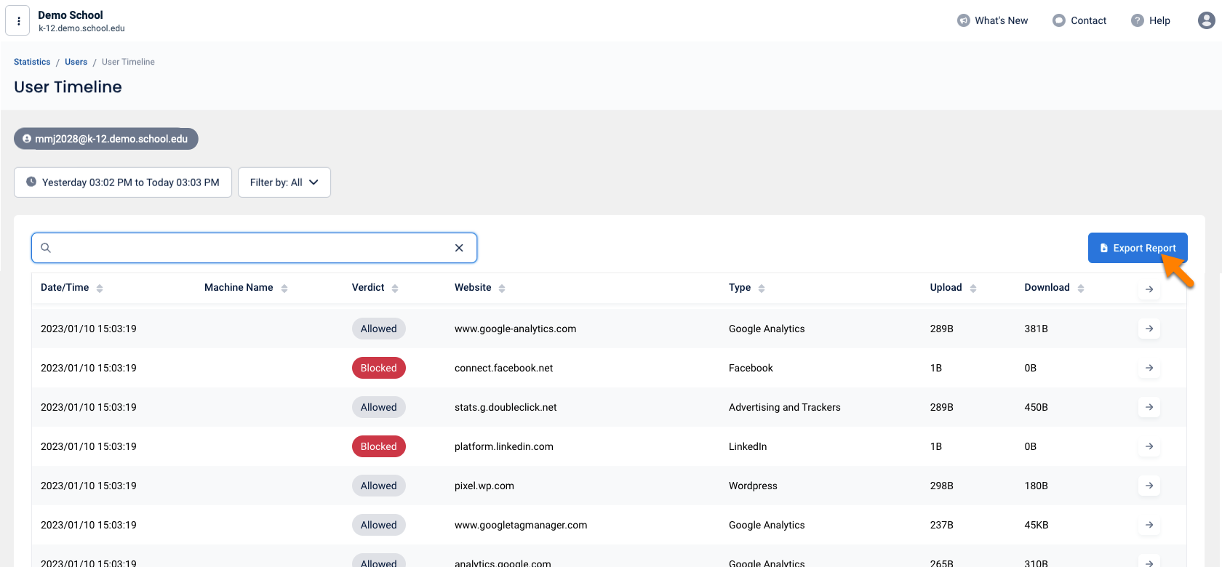
Task: Click the LinkedIn type cell
Action: point(748,446)
